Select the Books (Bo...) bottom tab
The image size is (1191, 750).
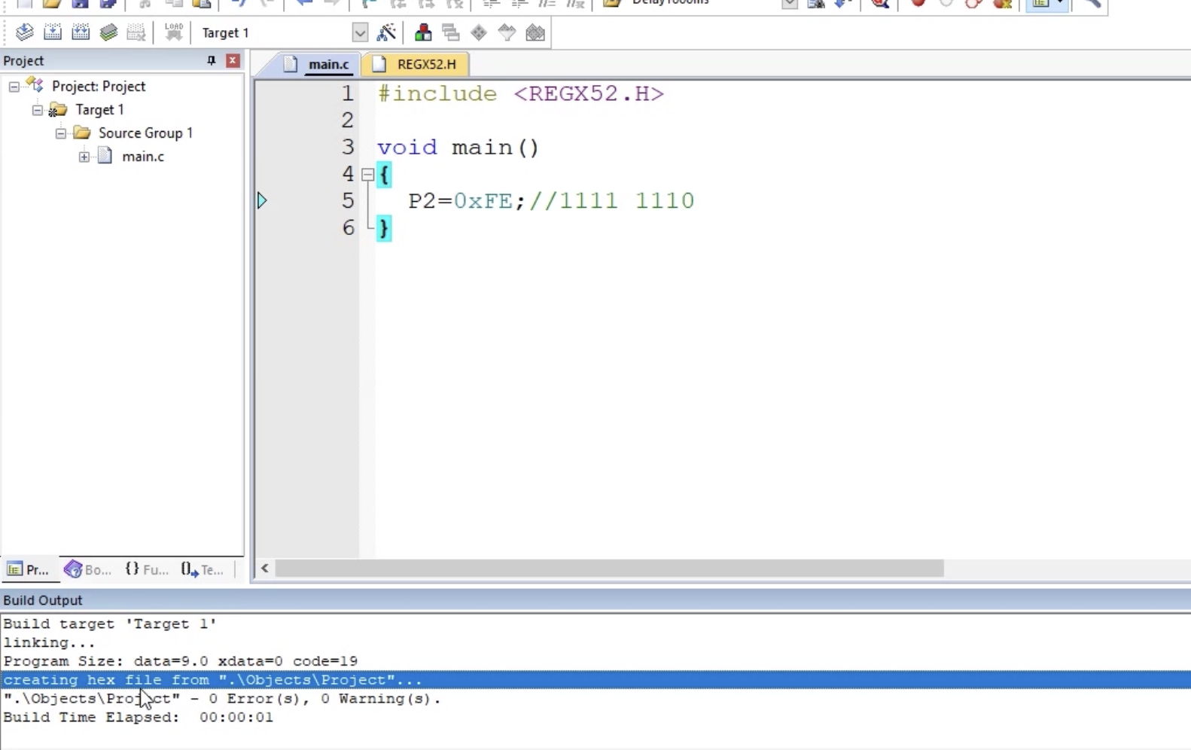(x=88, y=569)
